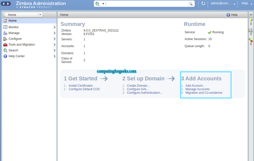Click the notes icon in right status pane
This screenshot has height=161, width=254.
click(251, 20)
